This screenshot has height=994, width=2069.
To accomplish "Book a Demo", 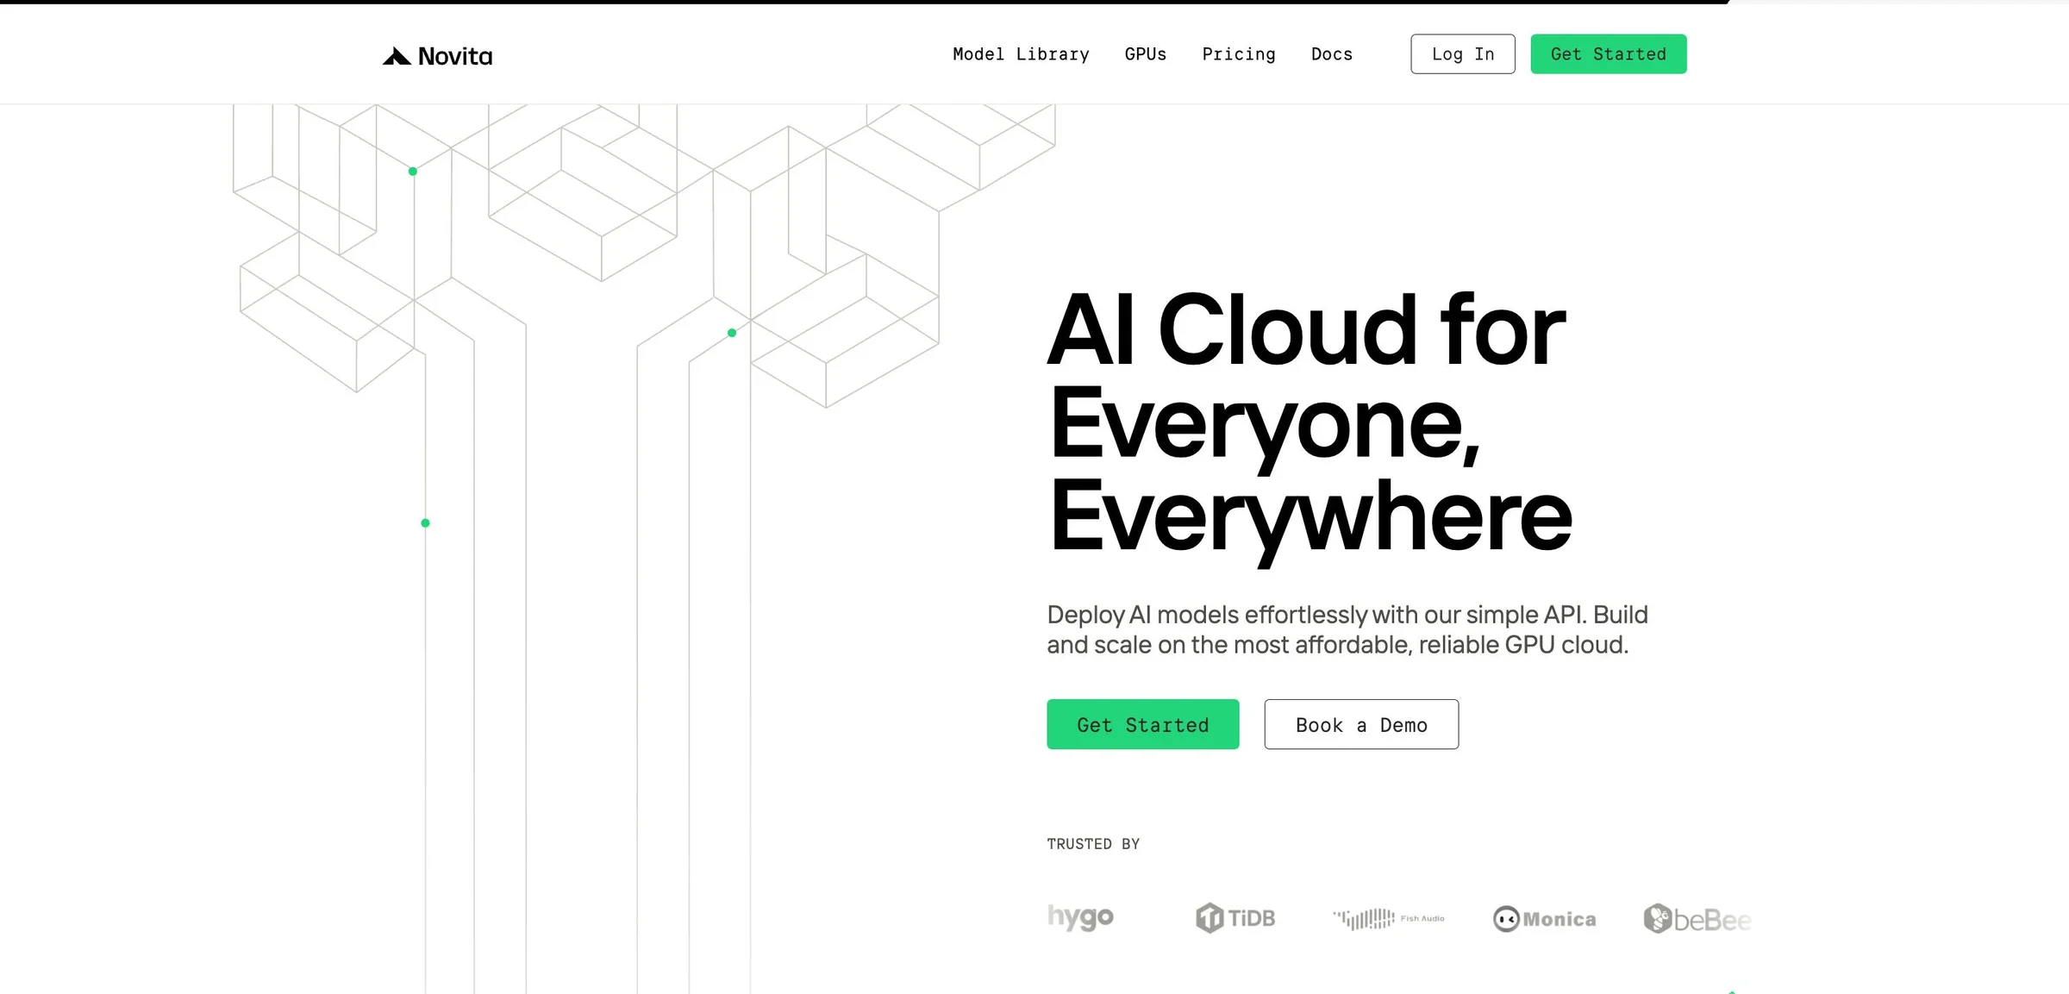I will [x=1361, y=724].
